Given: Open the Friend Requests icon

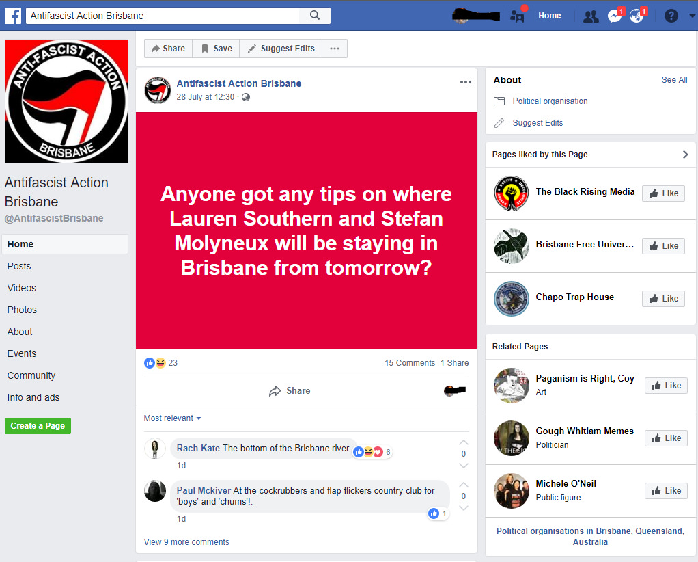Looking at the screenshot, I should point(591,16).
